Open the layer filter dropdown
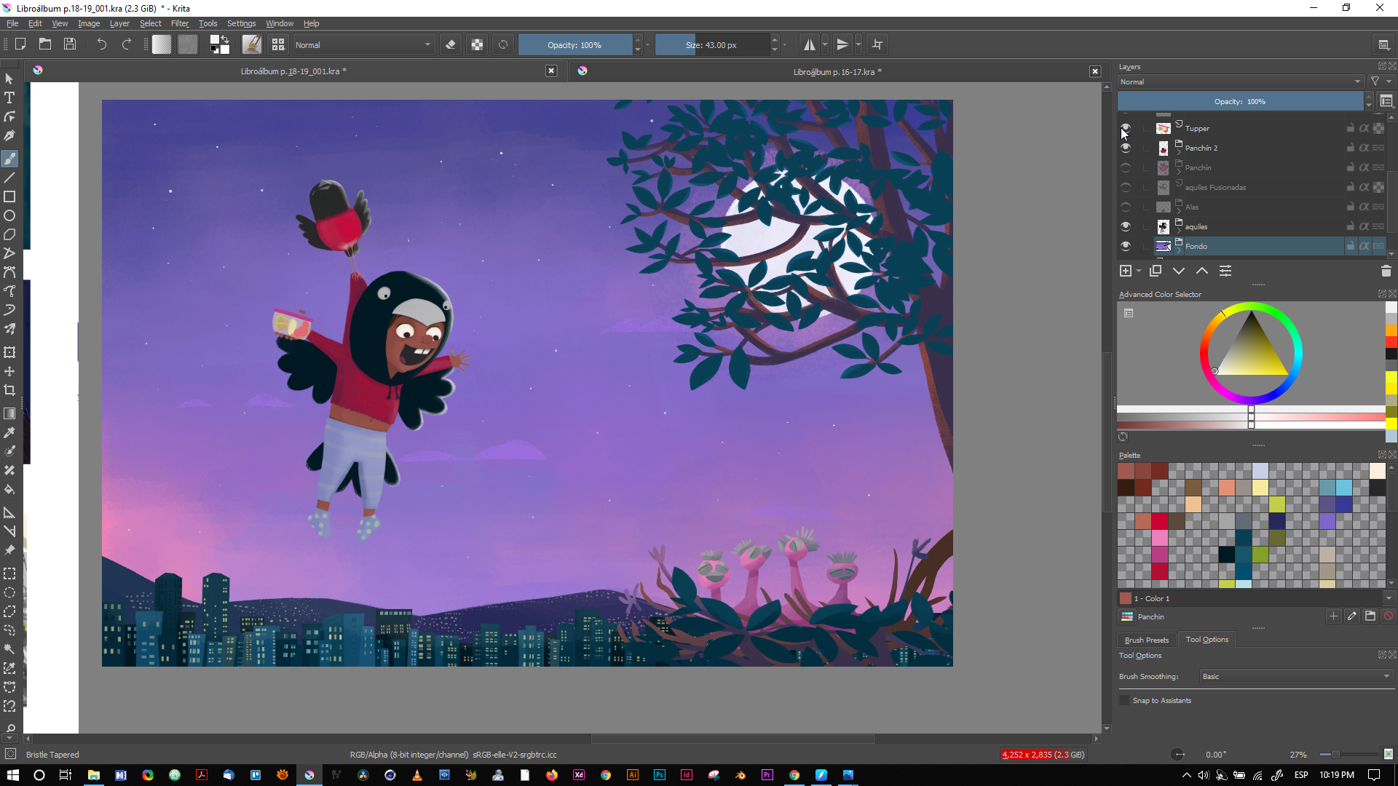The height and width of the screenshot is (786, 1398). click(x=1381, y=82)
